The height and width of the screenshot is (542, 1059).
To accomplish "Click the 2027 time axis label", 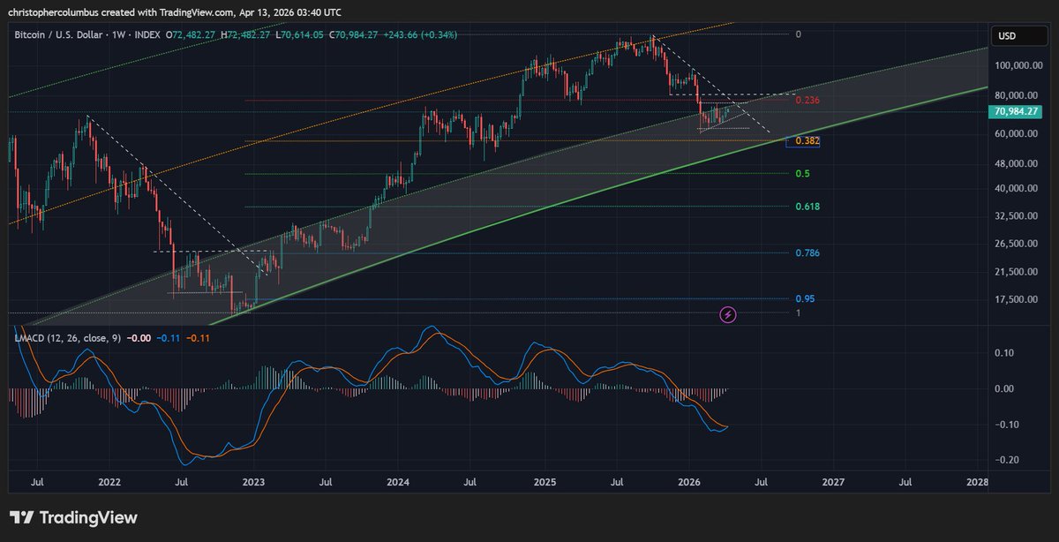I will coord(833,483).
